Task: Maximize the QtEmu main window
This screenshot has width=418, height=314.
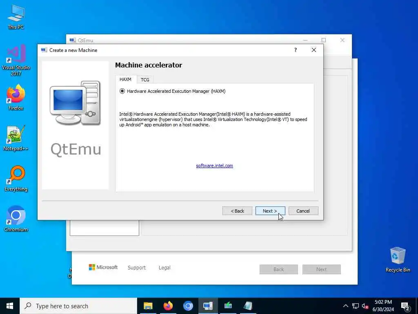Action: (324, 40)
